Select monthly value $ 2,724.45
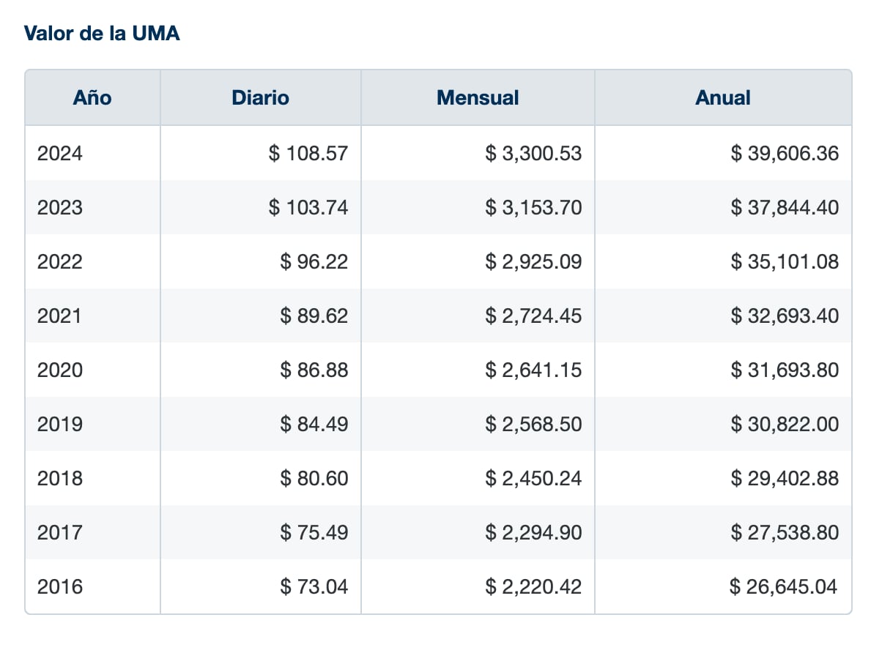Viewport: 882px width, 653px height. coord(533,316)
